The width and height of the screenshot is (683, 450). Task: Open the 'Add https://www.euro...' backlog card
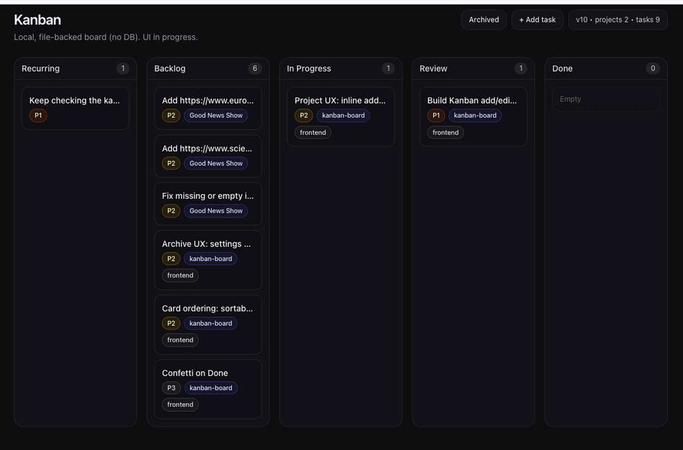pyautogui.click(x=207, y=100)
